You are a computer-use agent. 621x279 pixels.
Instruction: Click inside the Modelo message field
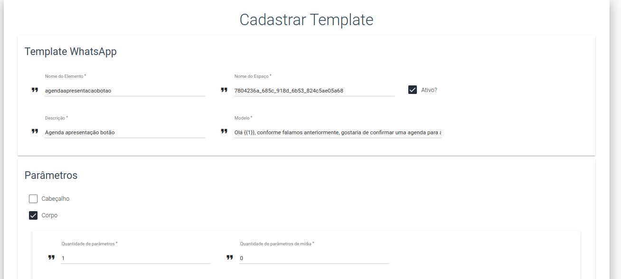(338, 132)
